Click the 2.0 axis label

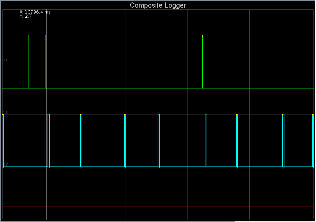6,60
